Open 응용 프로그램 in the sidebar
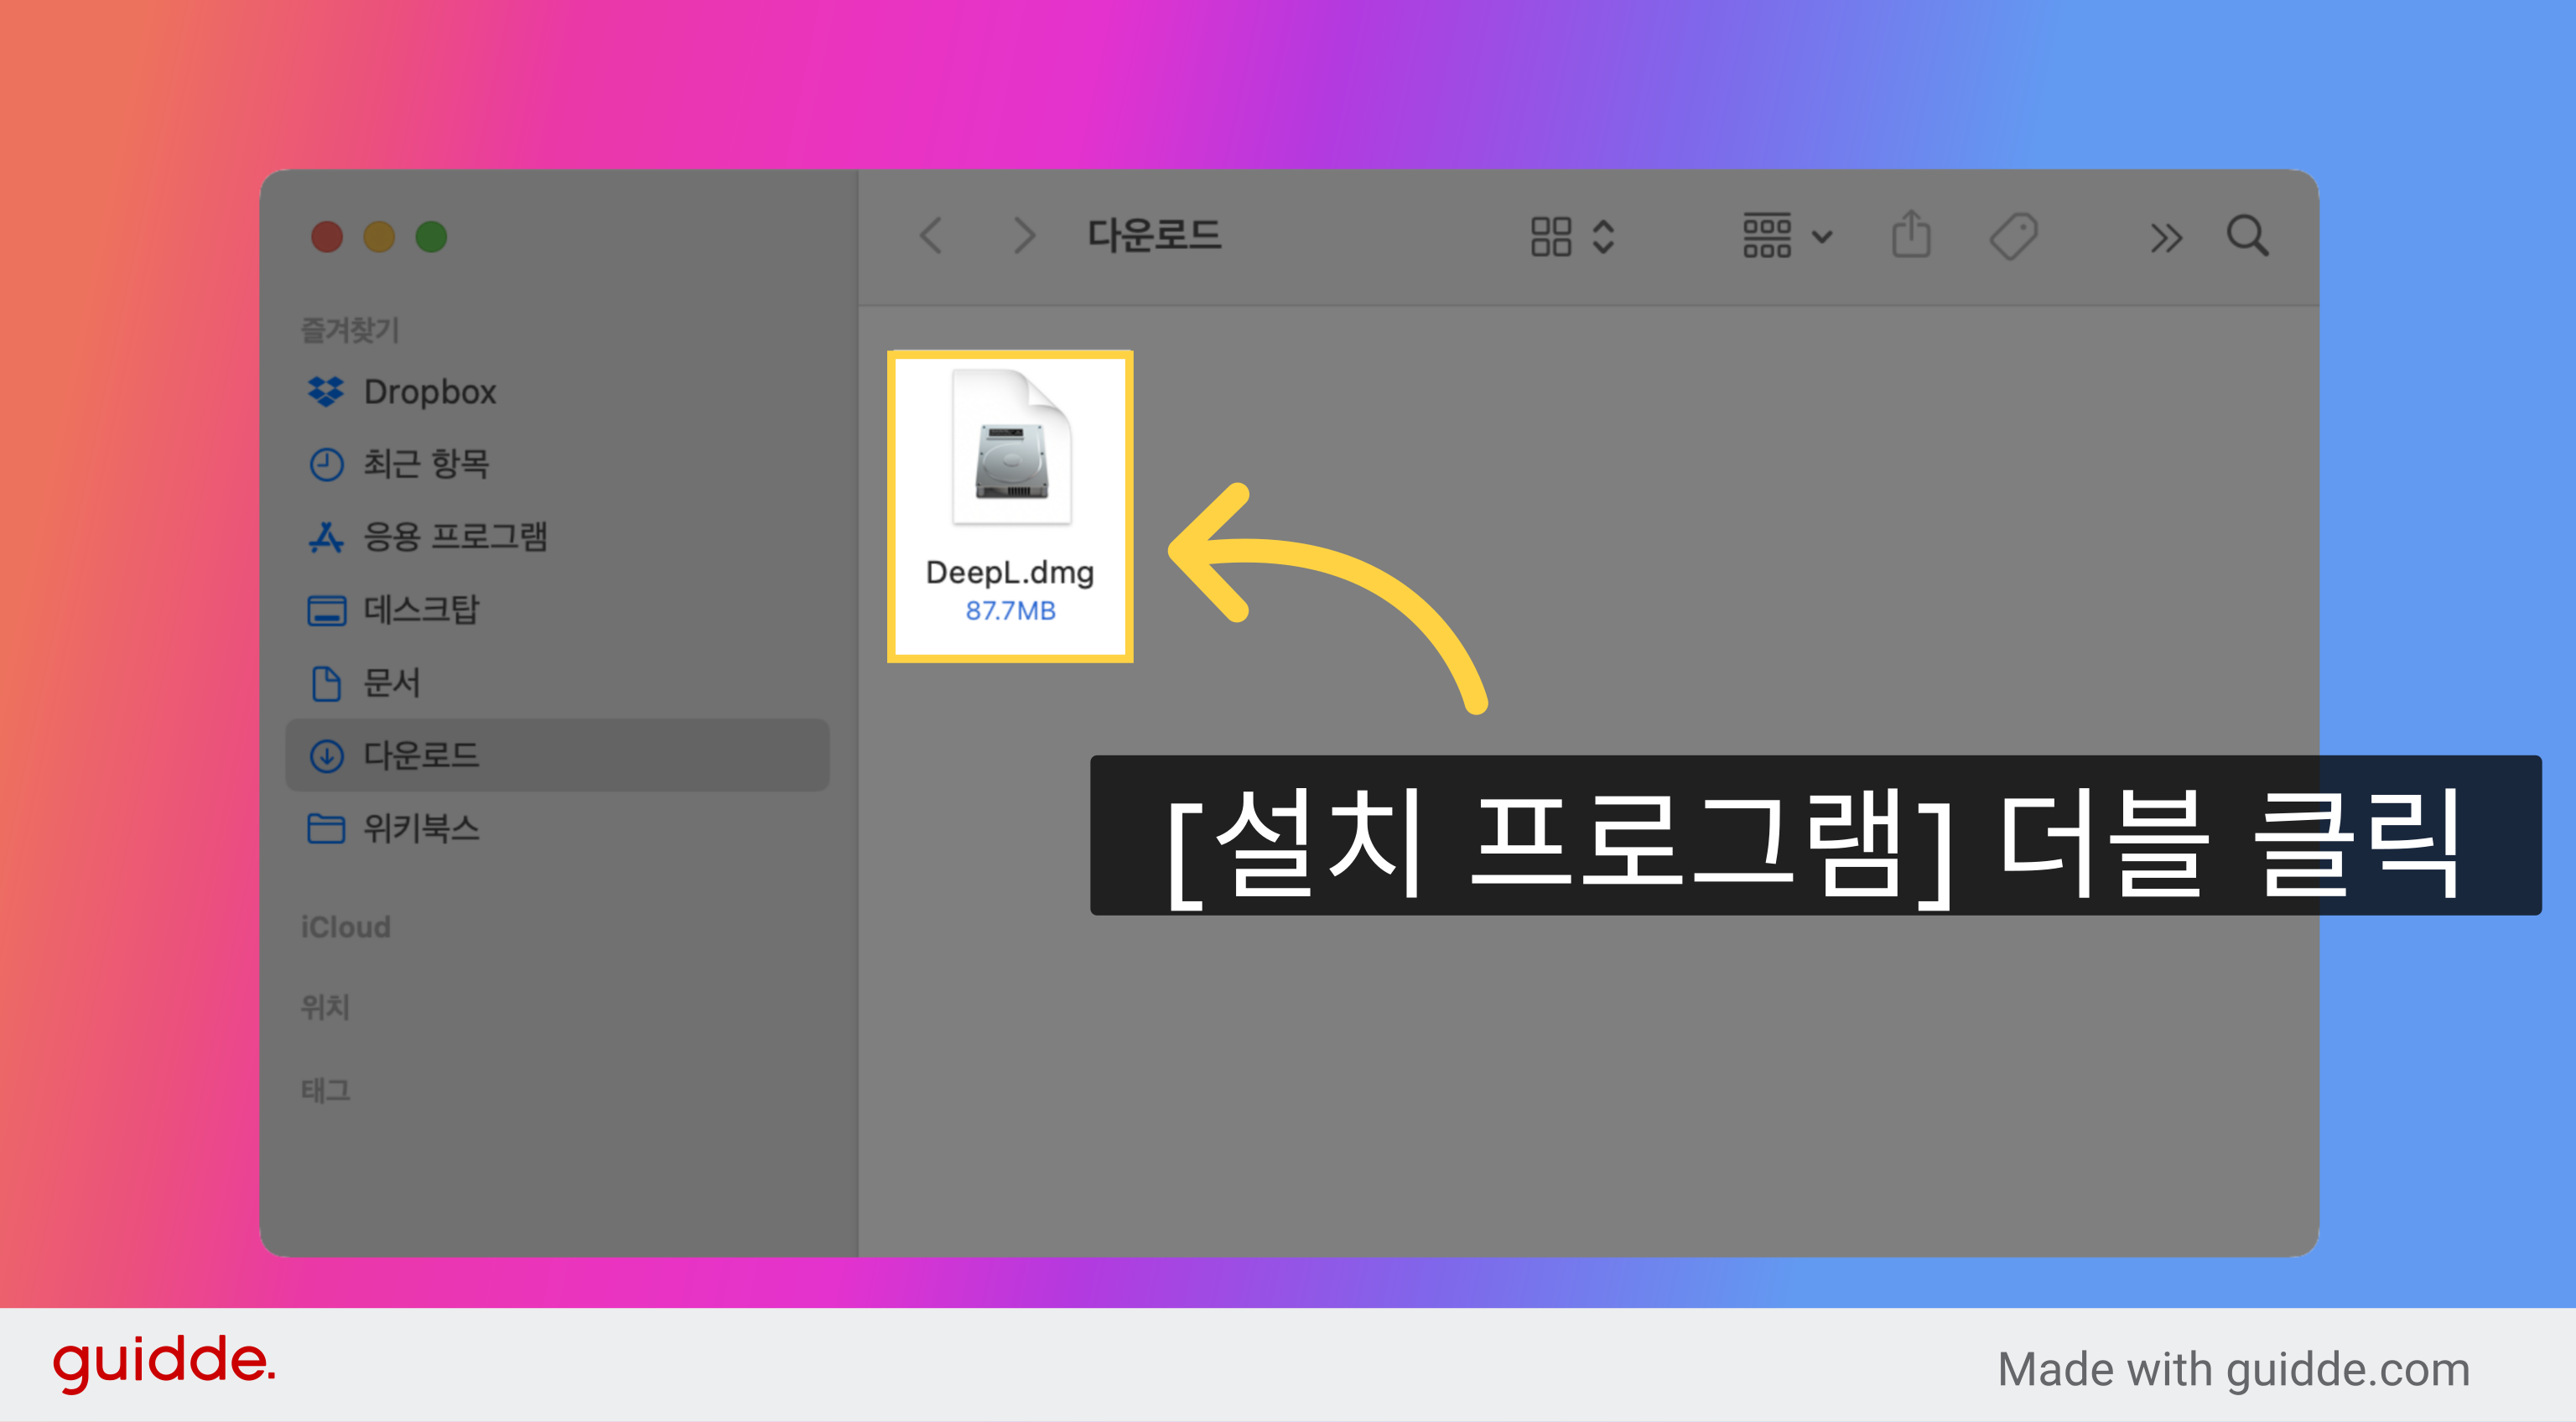 557,537
